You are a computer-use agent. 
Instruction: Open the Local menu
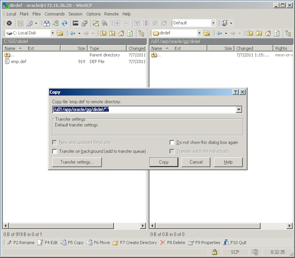11,14
